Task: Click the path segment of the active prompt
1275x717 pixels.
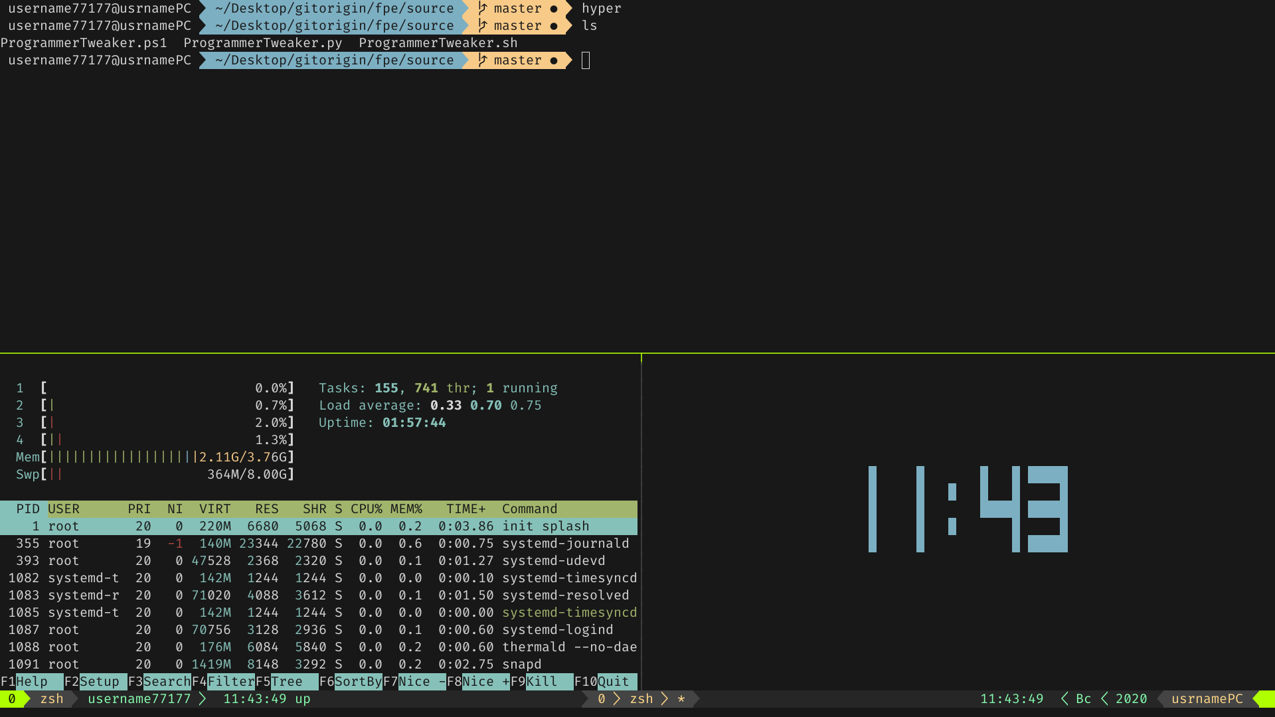Action: coord(335,60)
